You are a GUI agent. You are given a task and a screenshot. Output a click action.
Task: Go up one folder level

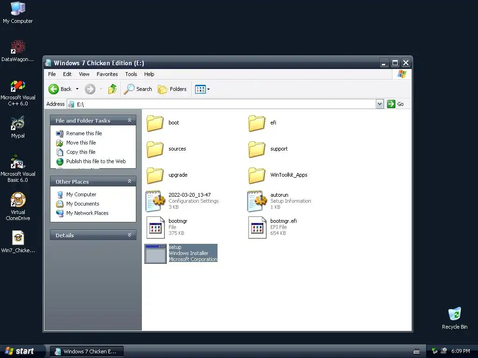point(112,89)
